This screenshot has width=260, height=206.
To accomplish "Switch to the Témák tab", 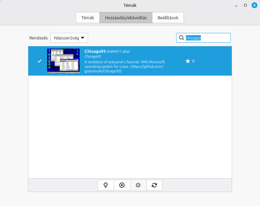I will pyautogui.click(x=87, y=18).
